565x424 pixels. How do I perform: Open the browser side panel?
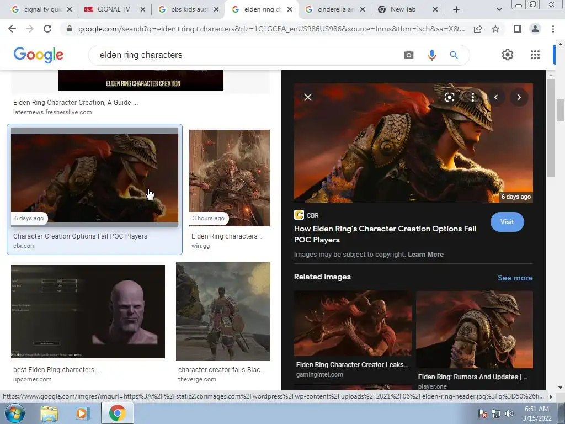[x=518, y=29]
